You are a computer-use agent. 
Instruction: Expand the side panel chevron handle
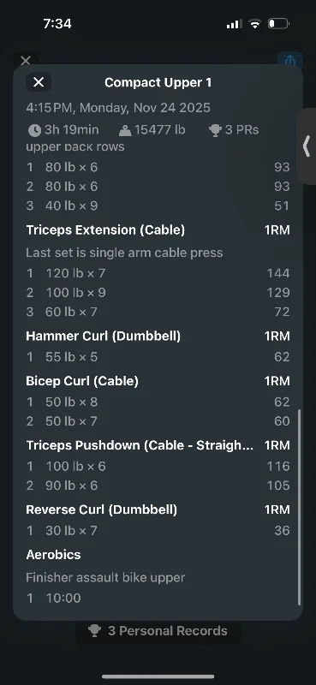click(x=307, y=146)
